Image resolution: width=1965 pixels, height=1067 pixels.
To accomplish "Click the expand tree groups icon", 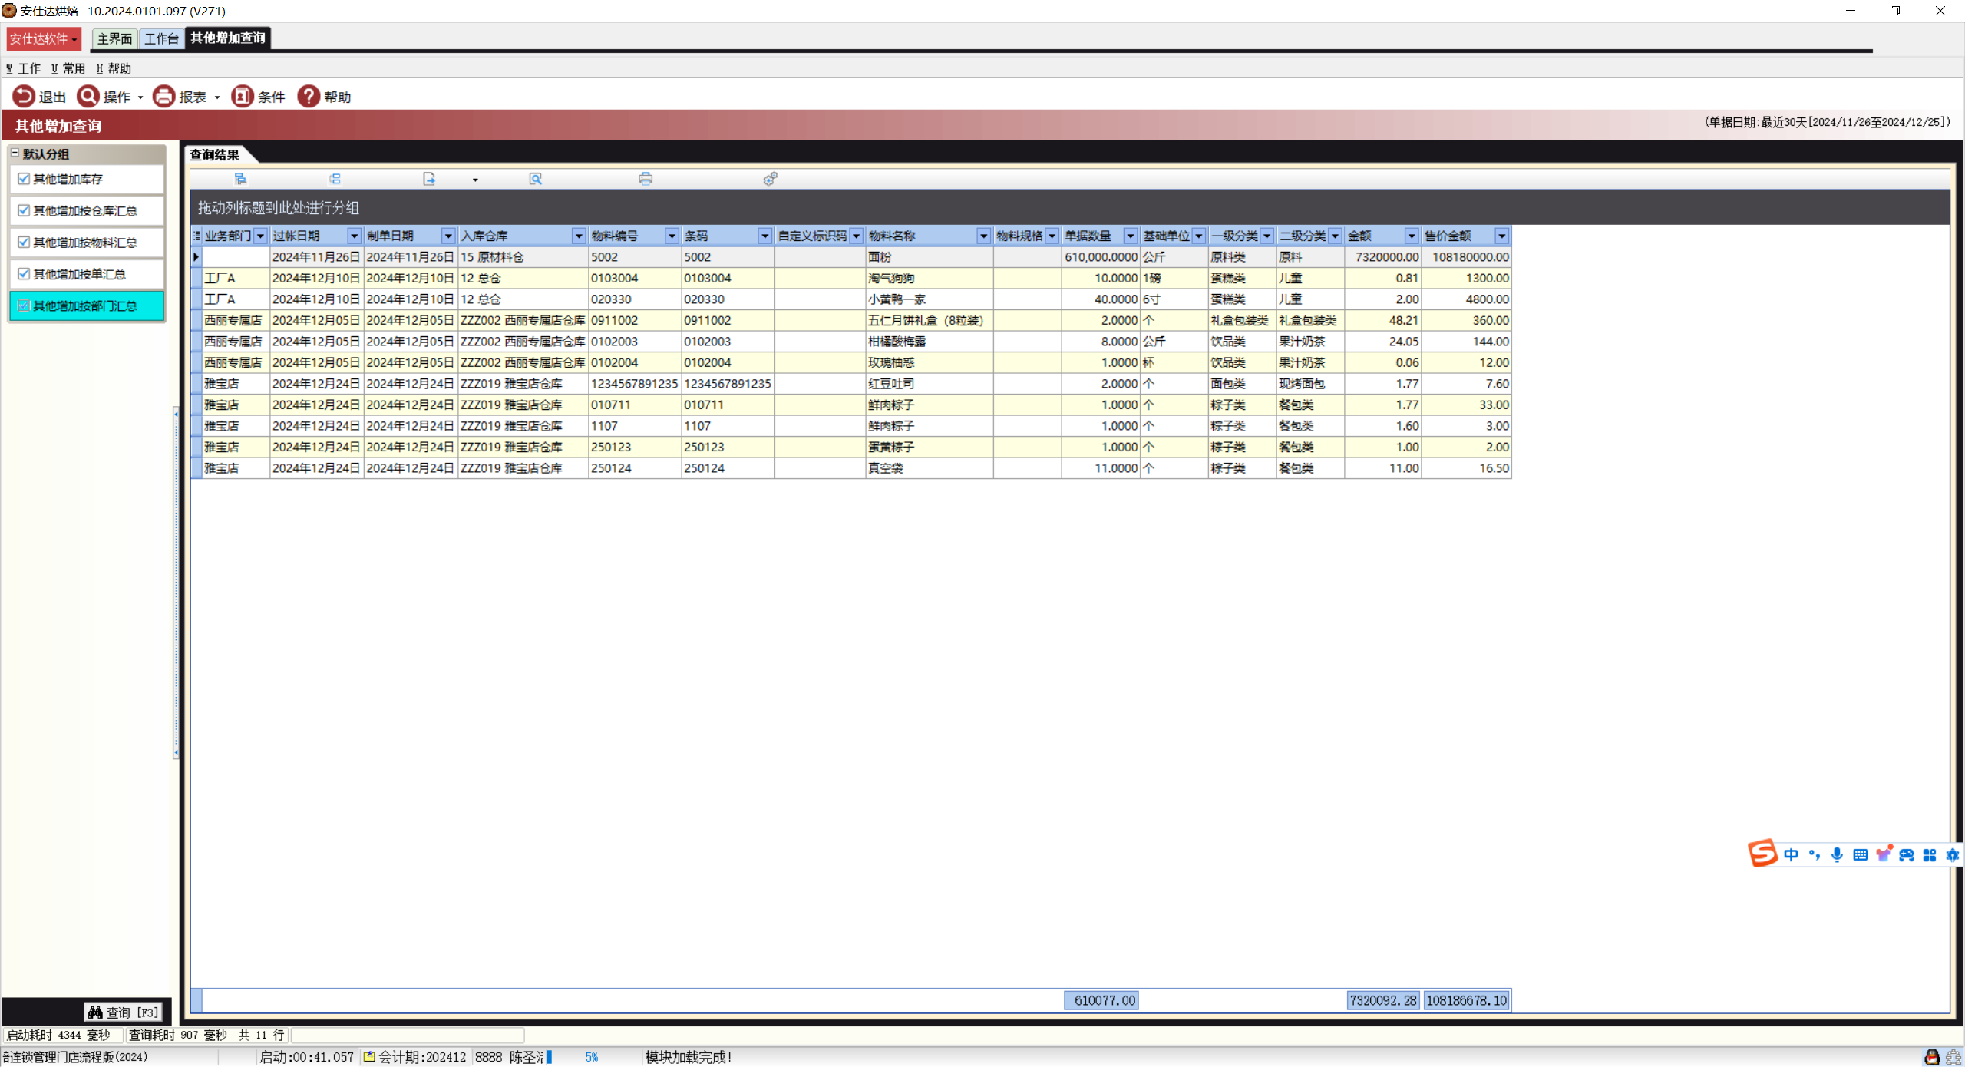I will click(240, 179).
